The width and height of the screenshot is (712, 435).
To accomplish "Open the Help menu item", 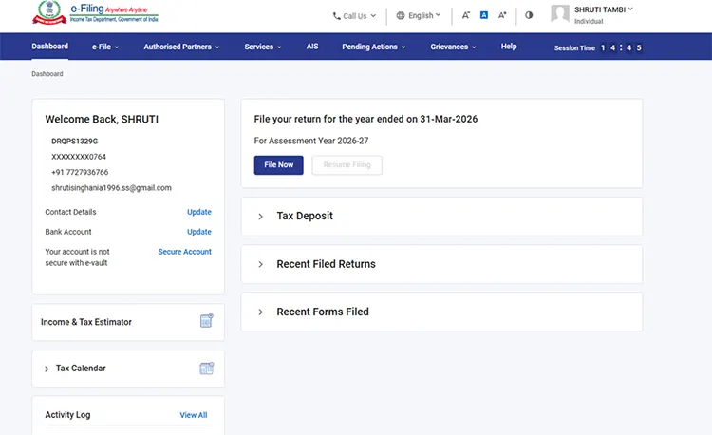I will (x=509, y=47).
